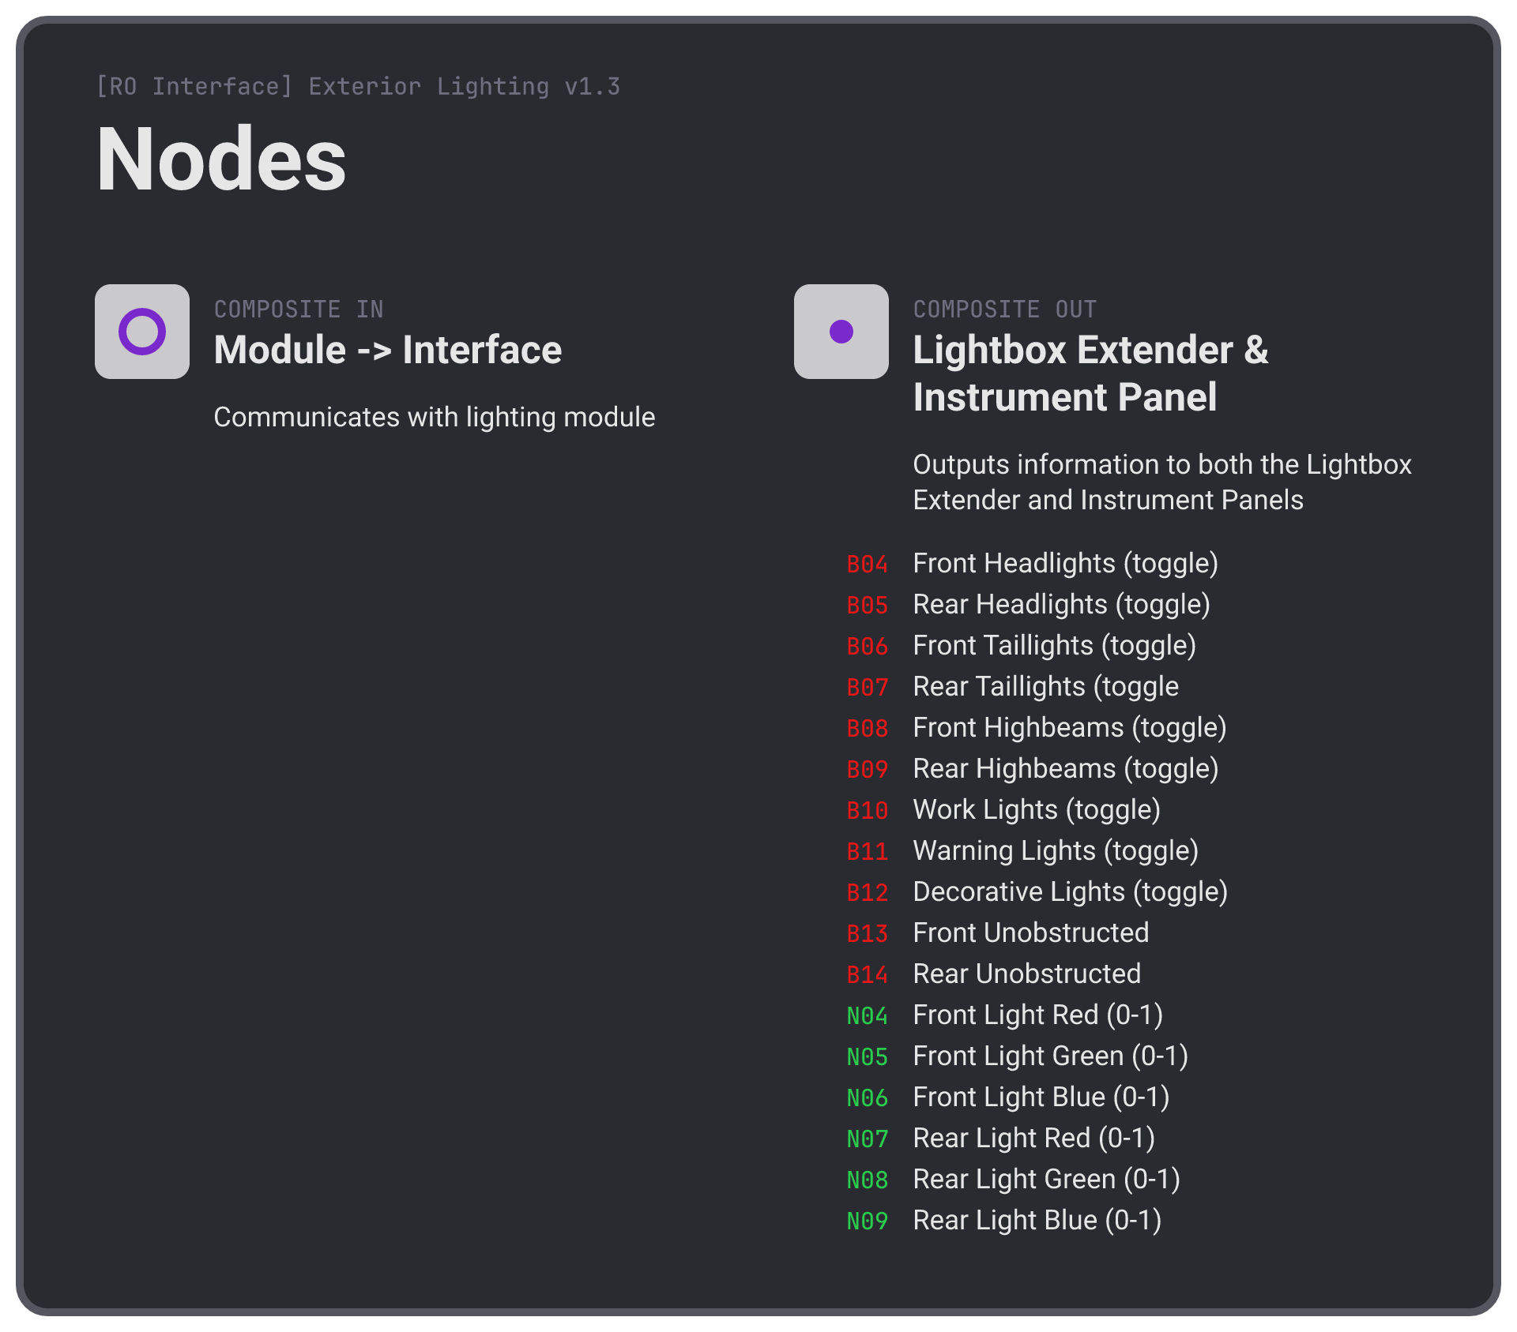Select the N09 channel code

868,1221
